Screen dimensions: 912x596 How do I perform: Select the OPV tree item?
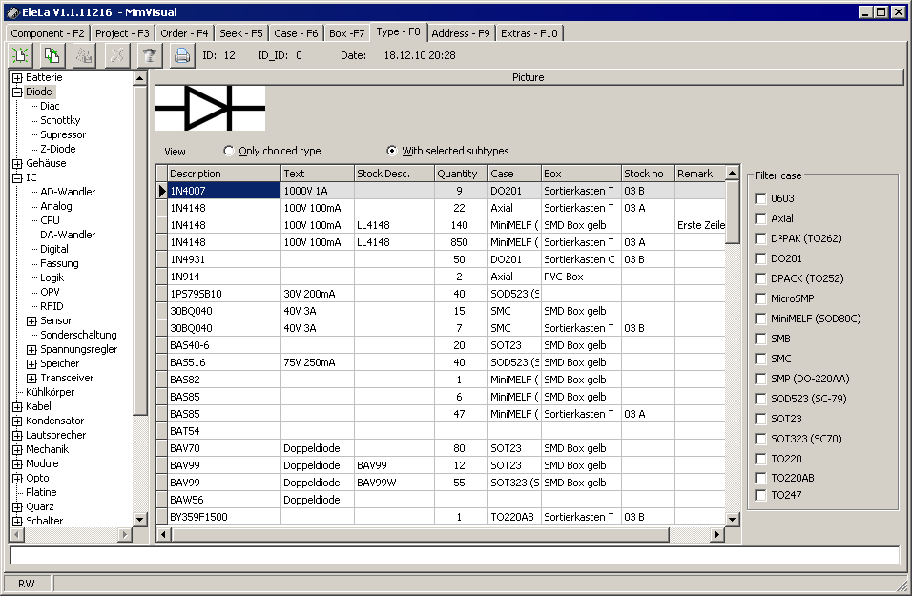(50, 292)
